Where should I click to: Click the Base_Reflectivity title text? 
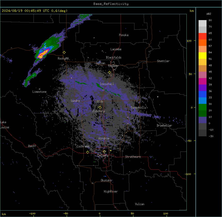pos(111,4)
